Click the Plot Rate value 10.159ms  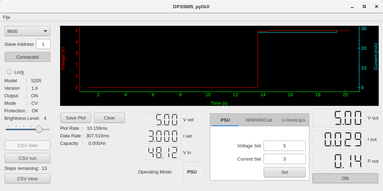tap(97, 128)
